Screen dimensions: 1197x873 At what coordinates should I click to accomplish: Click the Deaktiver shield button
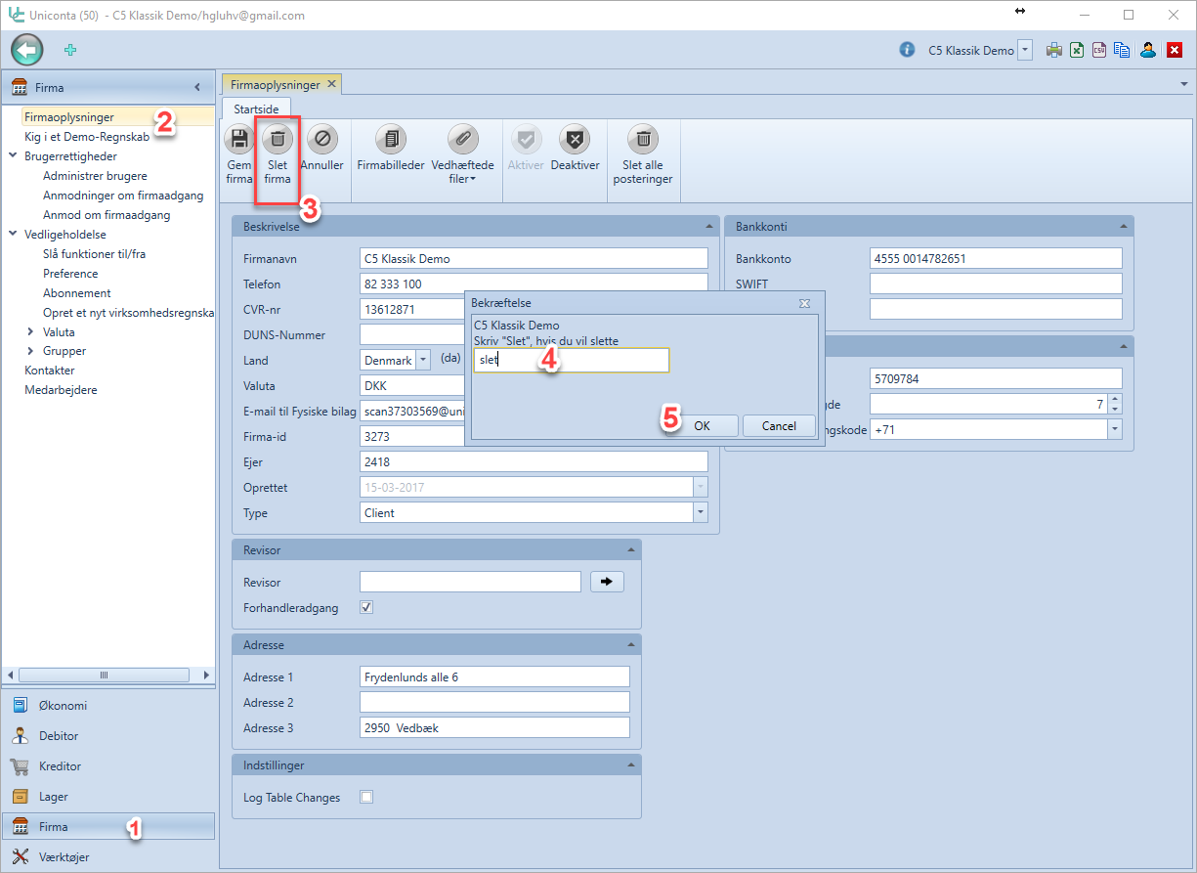[x=575, y=149]
